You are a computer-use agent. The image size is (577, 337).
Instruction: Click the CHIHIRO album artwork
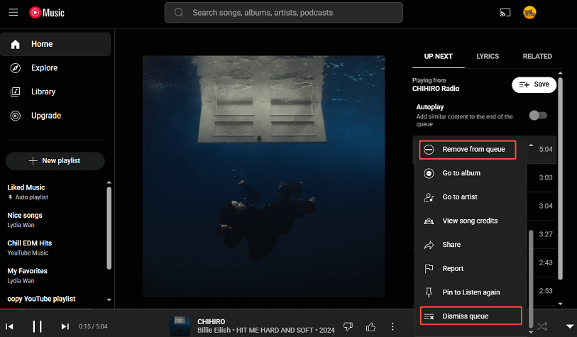(x=263, y=176)
